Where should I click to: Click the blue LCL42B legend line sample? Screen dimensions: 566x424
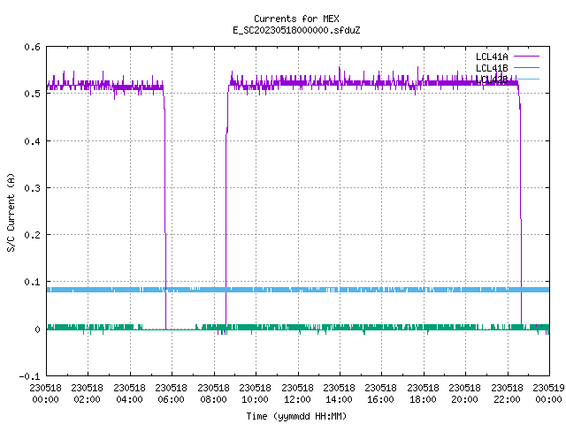[x=526, y=79]
